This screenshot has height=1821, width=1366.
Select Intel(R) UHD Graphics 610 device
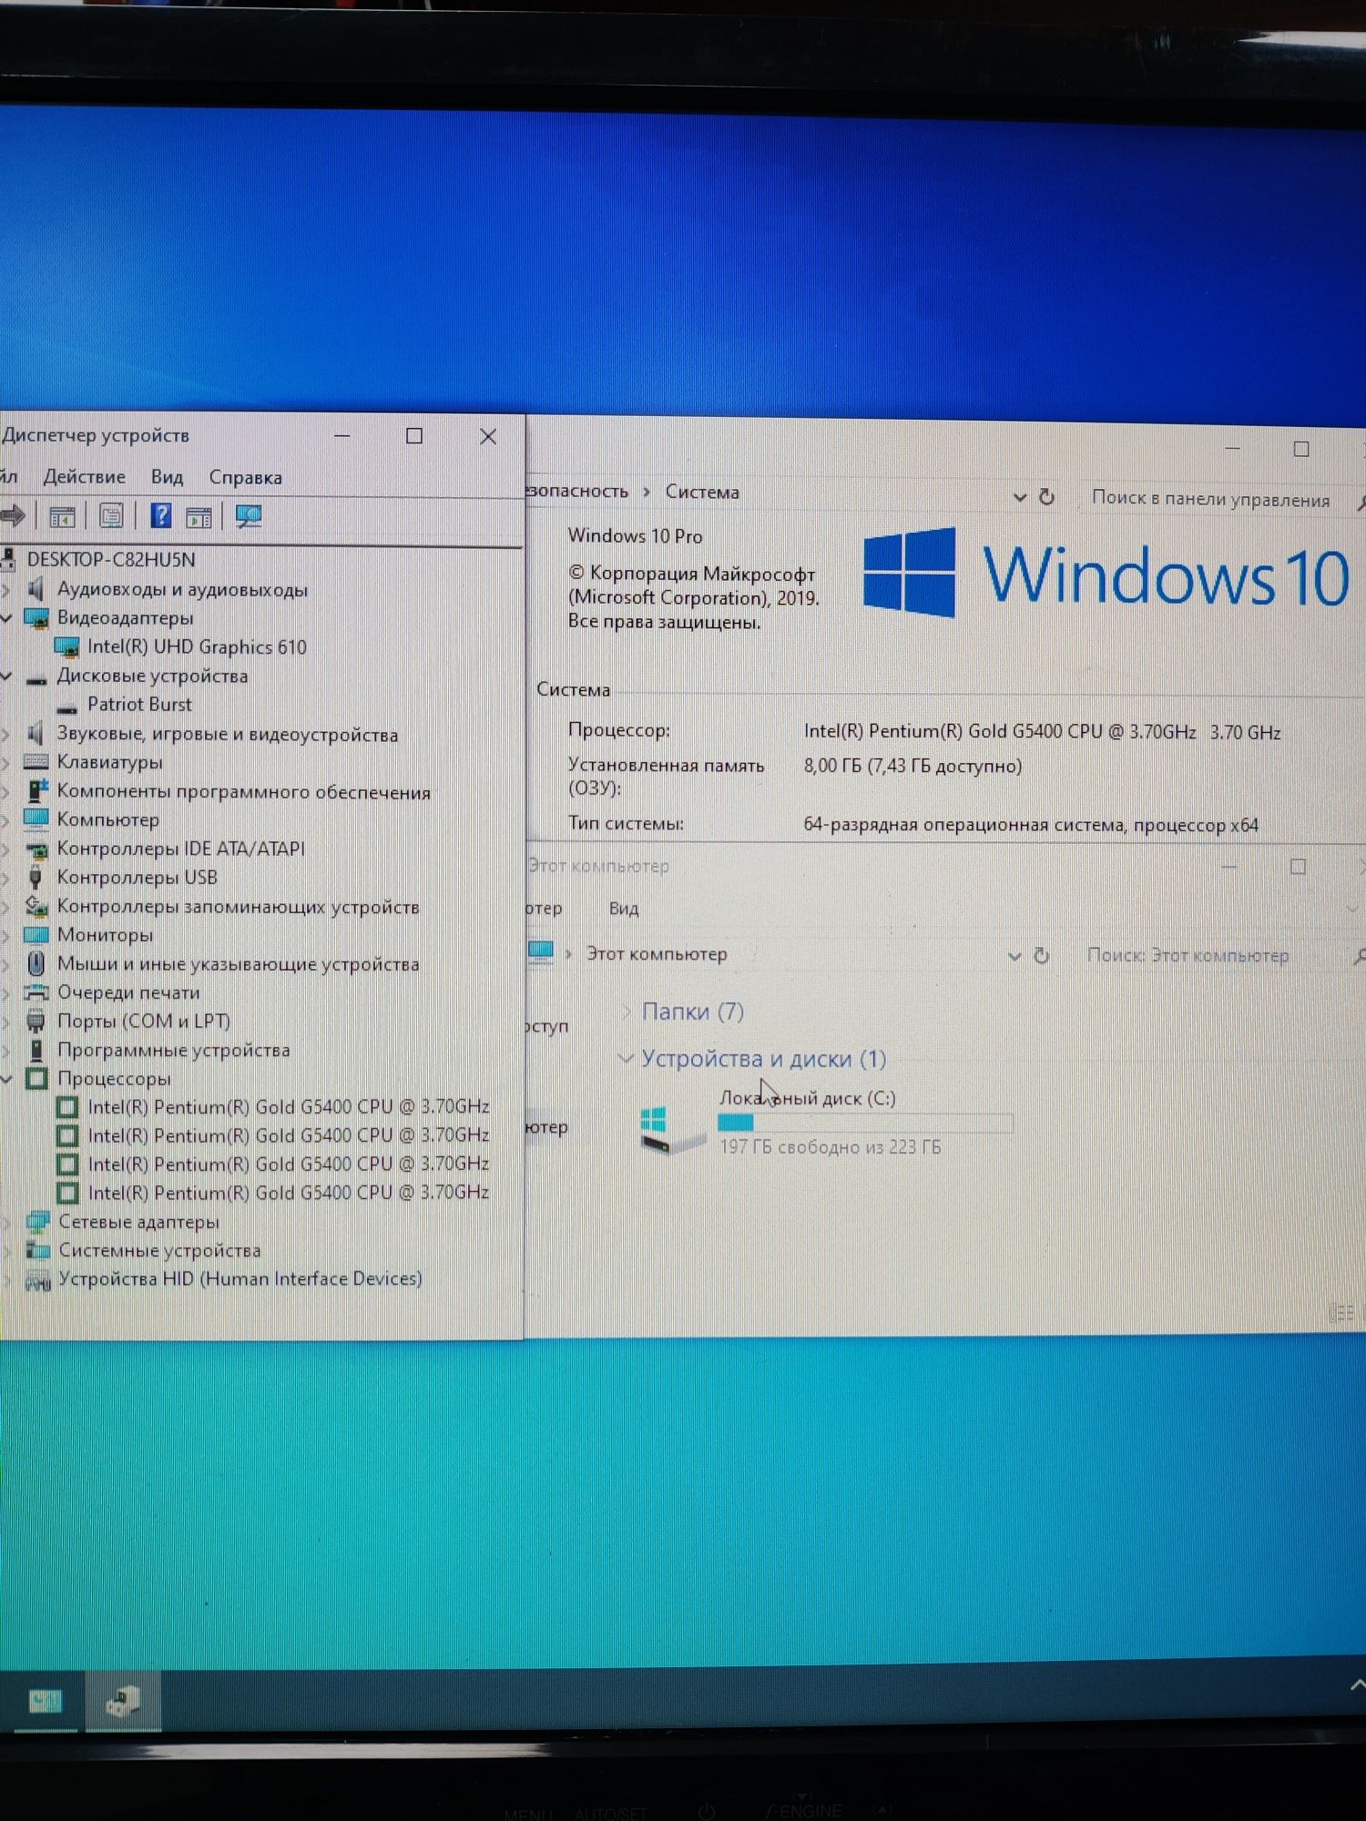[x=197, y=646]
